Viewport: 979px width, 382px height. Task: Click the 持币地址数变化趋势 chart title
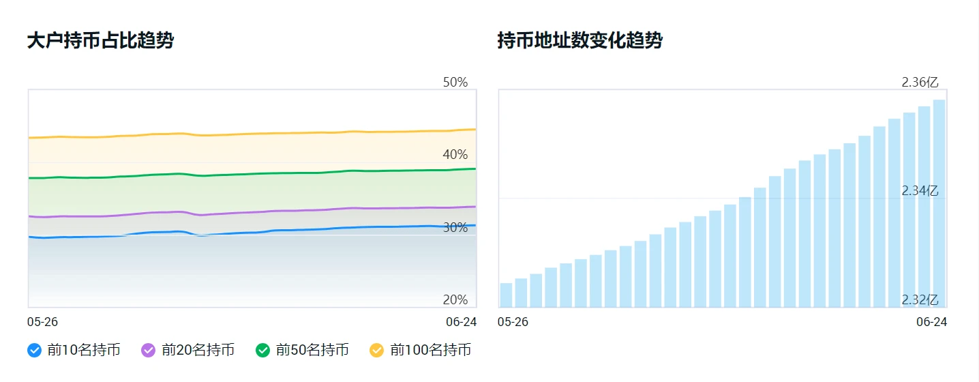(579, 41)
